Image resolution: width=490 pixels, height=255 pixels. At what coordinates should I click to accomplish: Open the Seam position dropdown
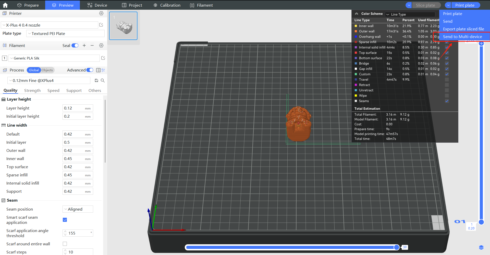coord(78,209)
